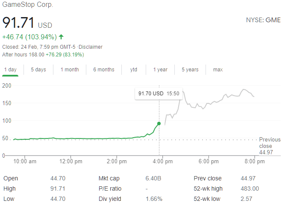The image size is (291, 209).
Task: Click the Closed: 24 Feb timestamp
Action: click(39, 47)
